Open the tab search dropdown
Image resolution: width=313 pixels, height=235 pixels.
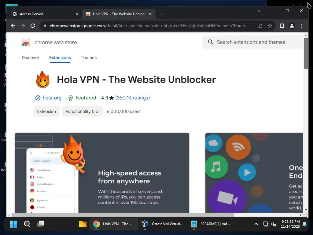click(259, 11)
